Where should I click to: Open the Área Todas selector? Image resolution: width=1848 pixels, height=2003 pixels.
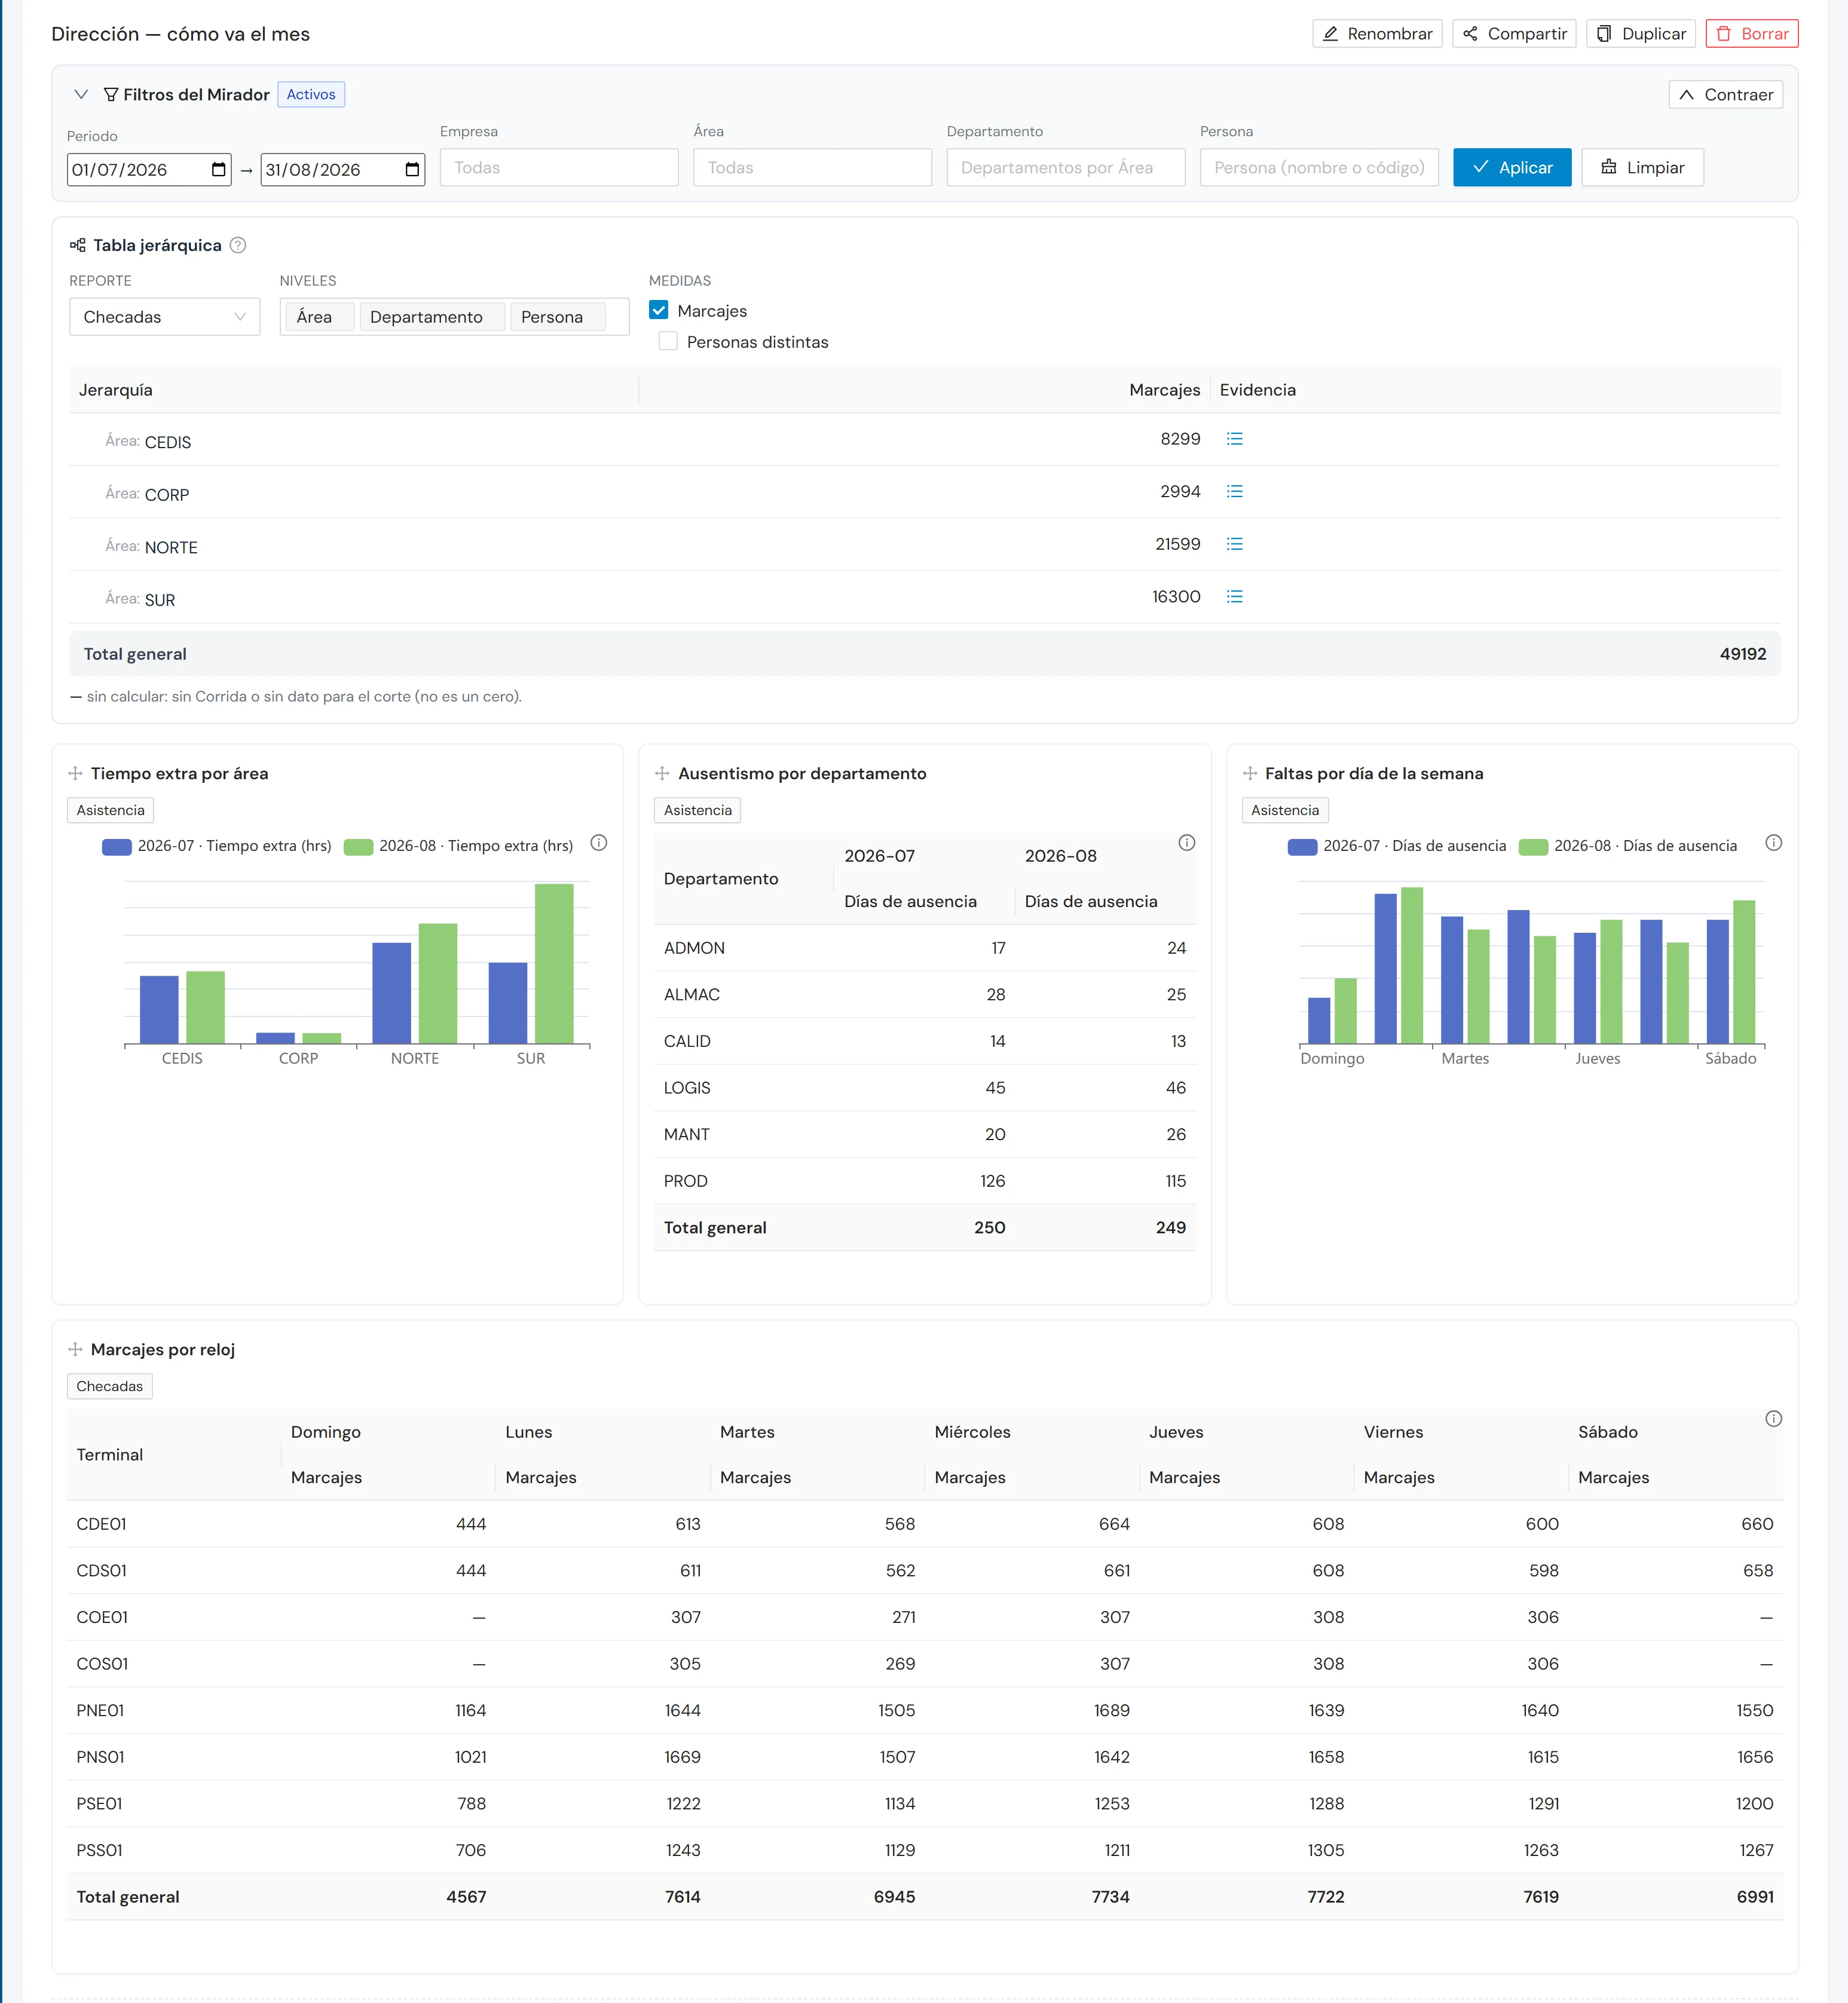(x=812, y=168)
